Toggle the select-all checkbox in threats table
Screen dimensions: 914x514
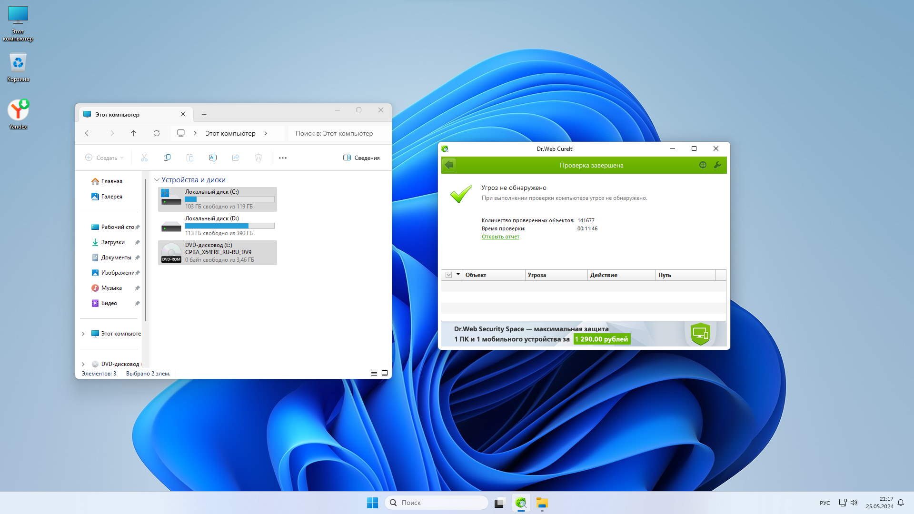coord(448,275)
